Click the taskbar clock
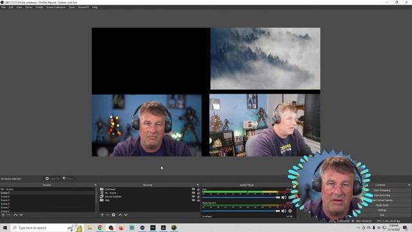This screenshot has height=232, width=412. pos(393,227)
